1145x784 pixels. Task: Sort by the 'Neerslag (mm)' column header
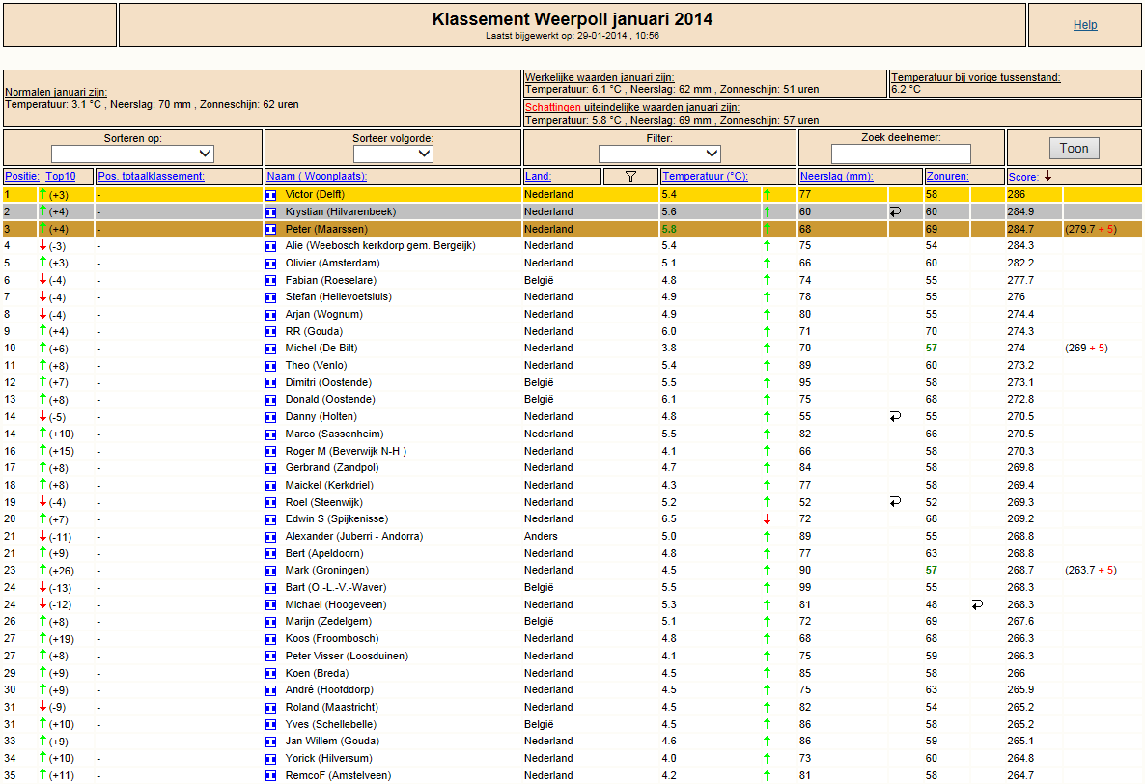tap(836, 177)
